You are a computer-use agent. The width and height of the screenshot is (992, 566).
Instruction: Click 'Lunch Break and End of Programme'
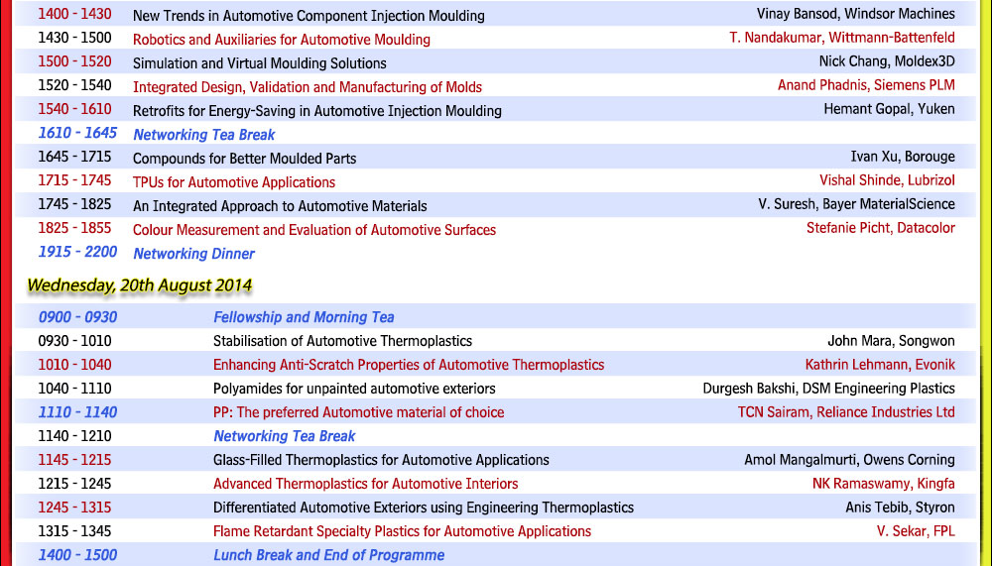[328, 555]
